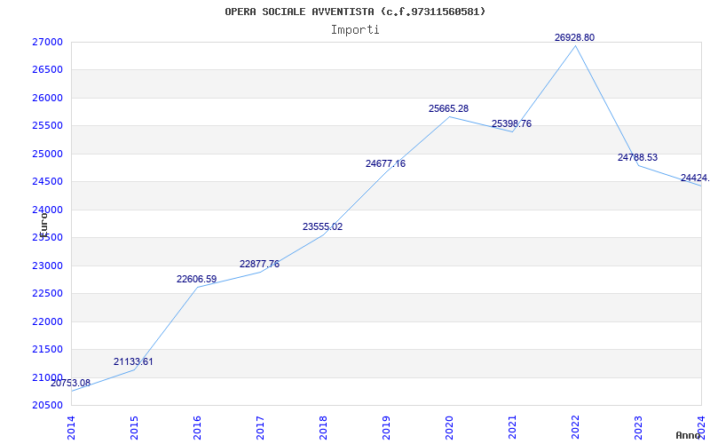
Task: Click the x-axis year 2023
Action: [x=638, y=428]
